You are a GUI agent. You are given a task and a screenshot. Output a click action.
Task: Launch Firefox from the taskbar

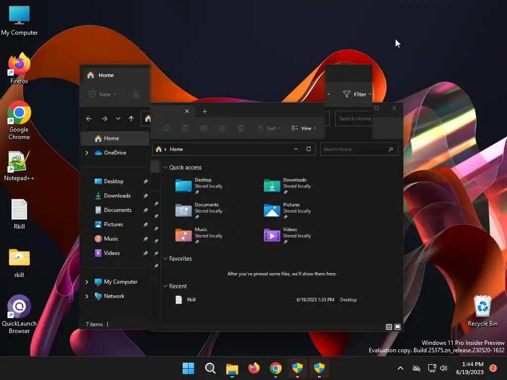(254, 368)
